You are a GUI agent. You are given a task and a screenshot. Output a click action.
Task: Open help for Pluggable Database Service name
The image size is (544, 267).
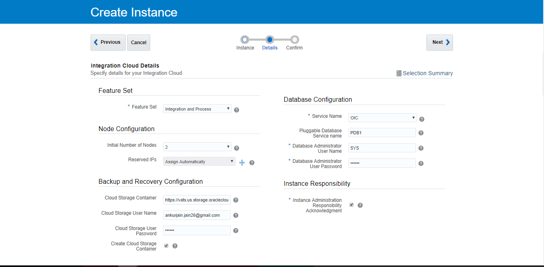(x=421, y=133)
